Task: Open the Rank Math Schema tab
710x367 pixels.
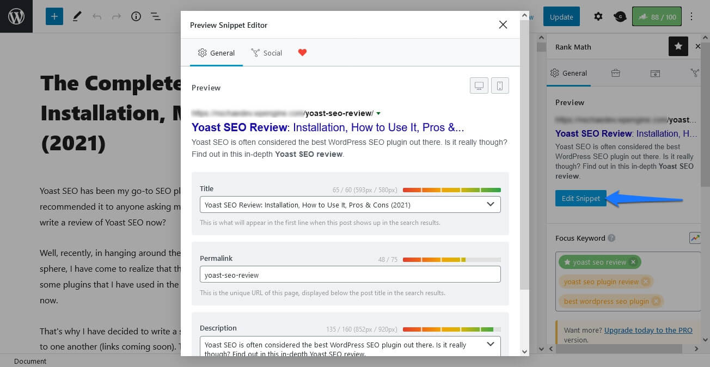Action: (x=655, y=73)
